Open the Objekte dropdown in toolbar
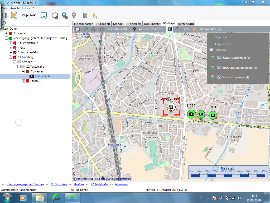Viewport: 270px width, 203px height. click(x=29, y=15)
